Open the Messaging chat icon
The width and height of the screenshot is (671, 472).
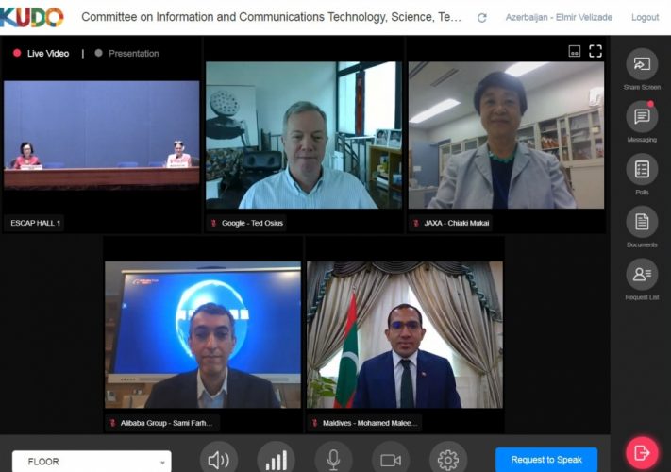tap(642, 116)
